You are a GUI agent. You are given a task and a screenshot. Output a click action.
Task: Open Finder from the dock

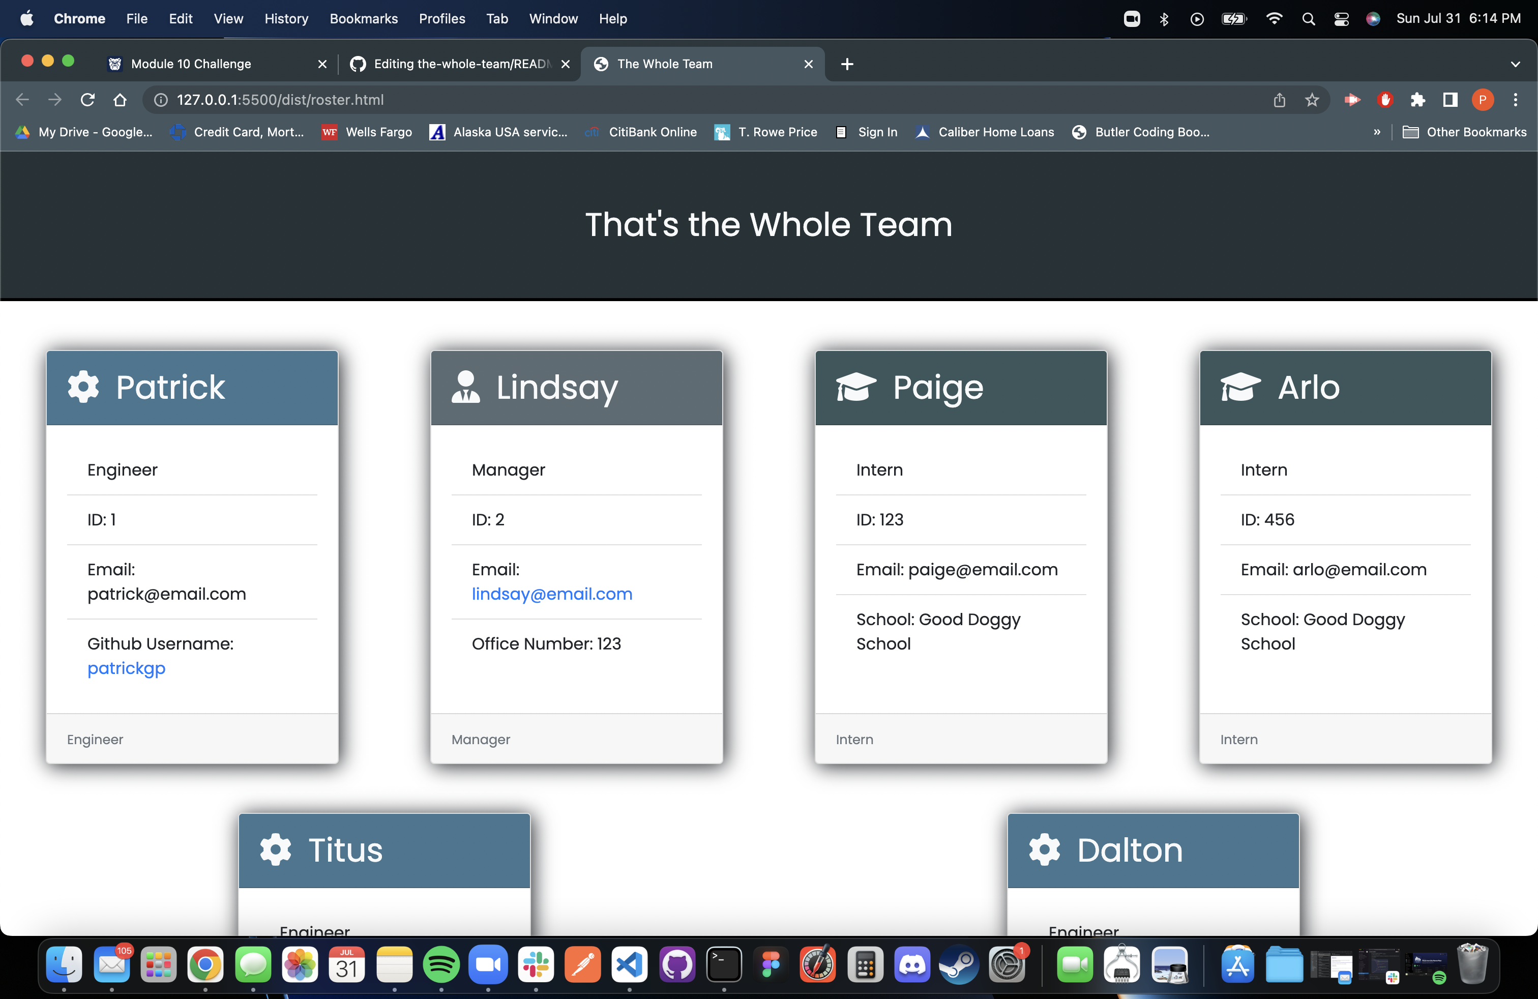pos(64,965)
